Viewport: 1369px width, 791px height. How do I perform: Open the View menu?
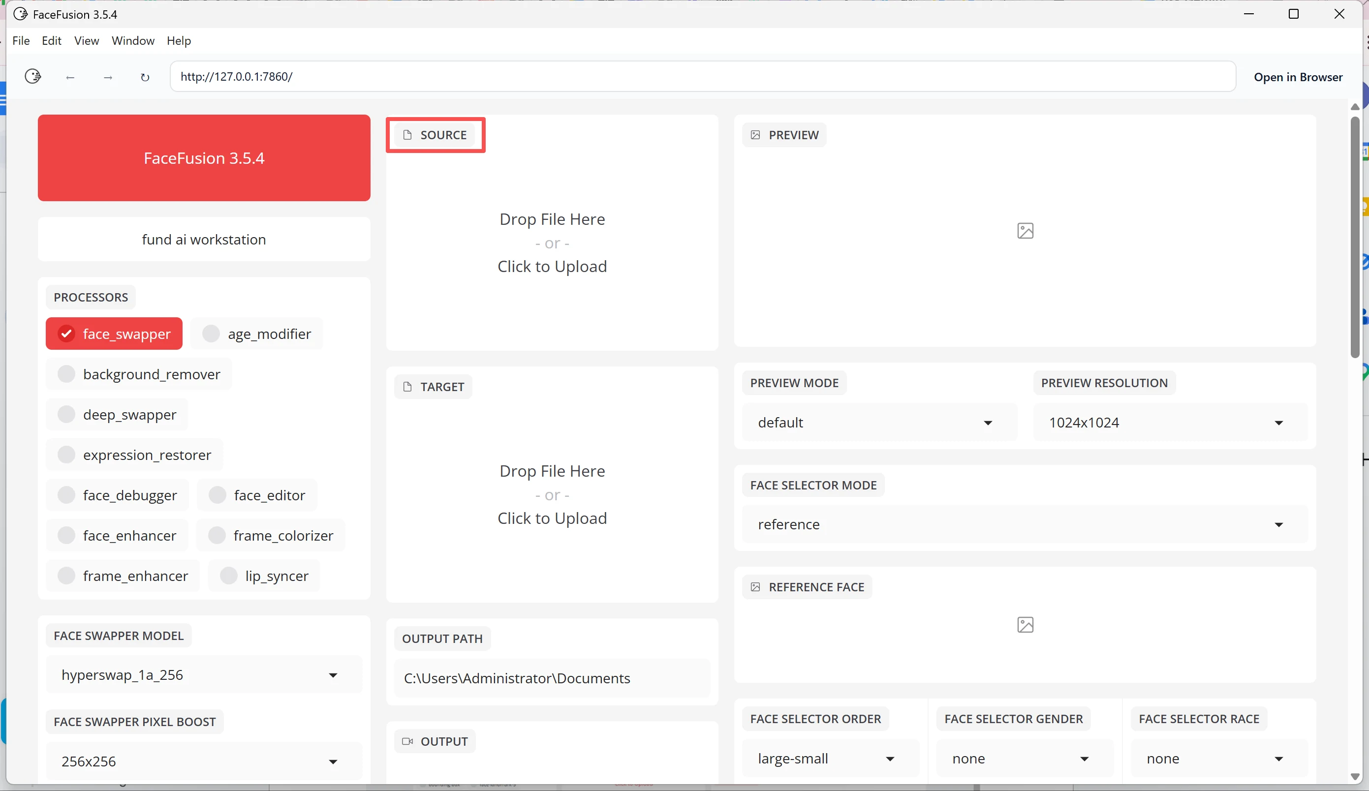[87, 41]
